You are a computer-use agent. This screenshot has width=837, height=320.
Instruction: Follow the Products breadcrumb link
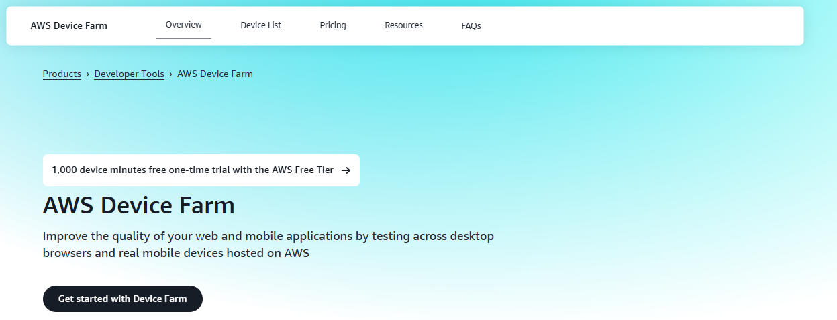(62, 74)
